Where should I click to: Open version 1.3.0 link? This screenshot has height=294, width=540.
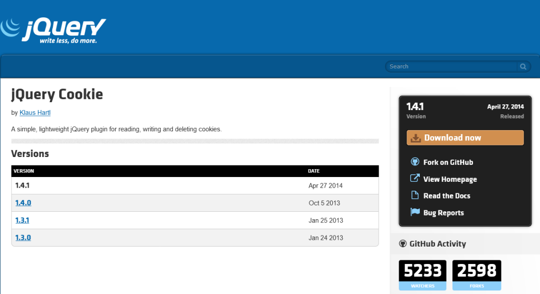23,238
